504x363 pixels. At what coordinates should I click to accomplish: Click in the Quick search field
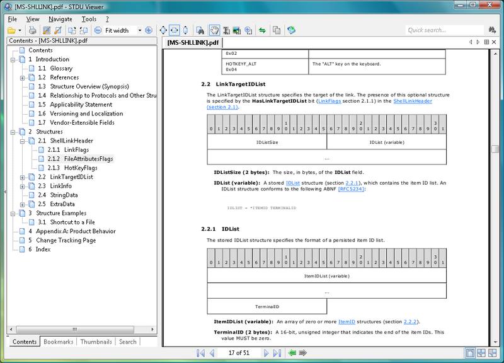point(444,30)
